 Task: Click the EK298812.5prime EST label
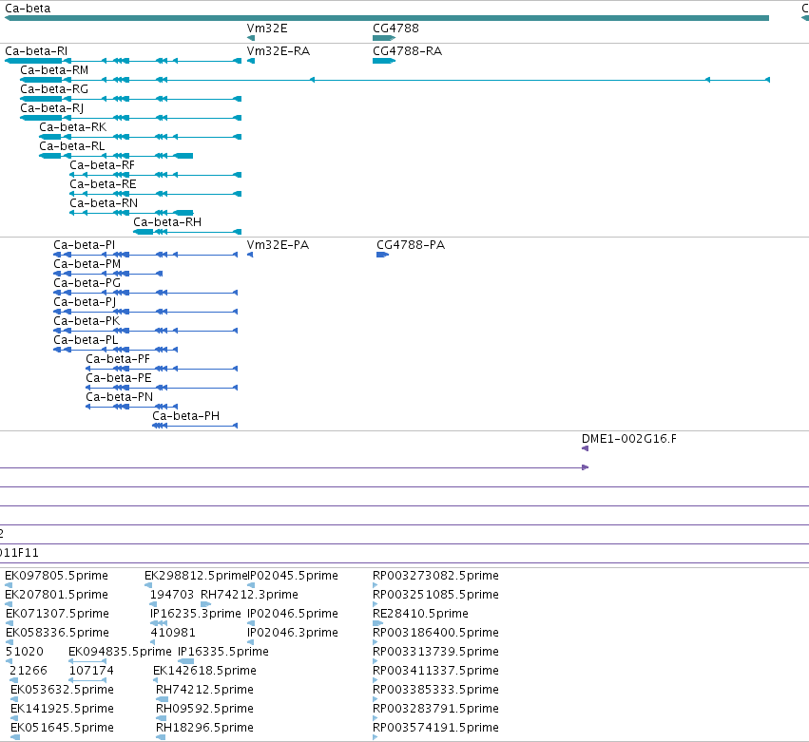pyautogui.click(x=197, y=576)
